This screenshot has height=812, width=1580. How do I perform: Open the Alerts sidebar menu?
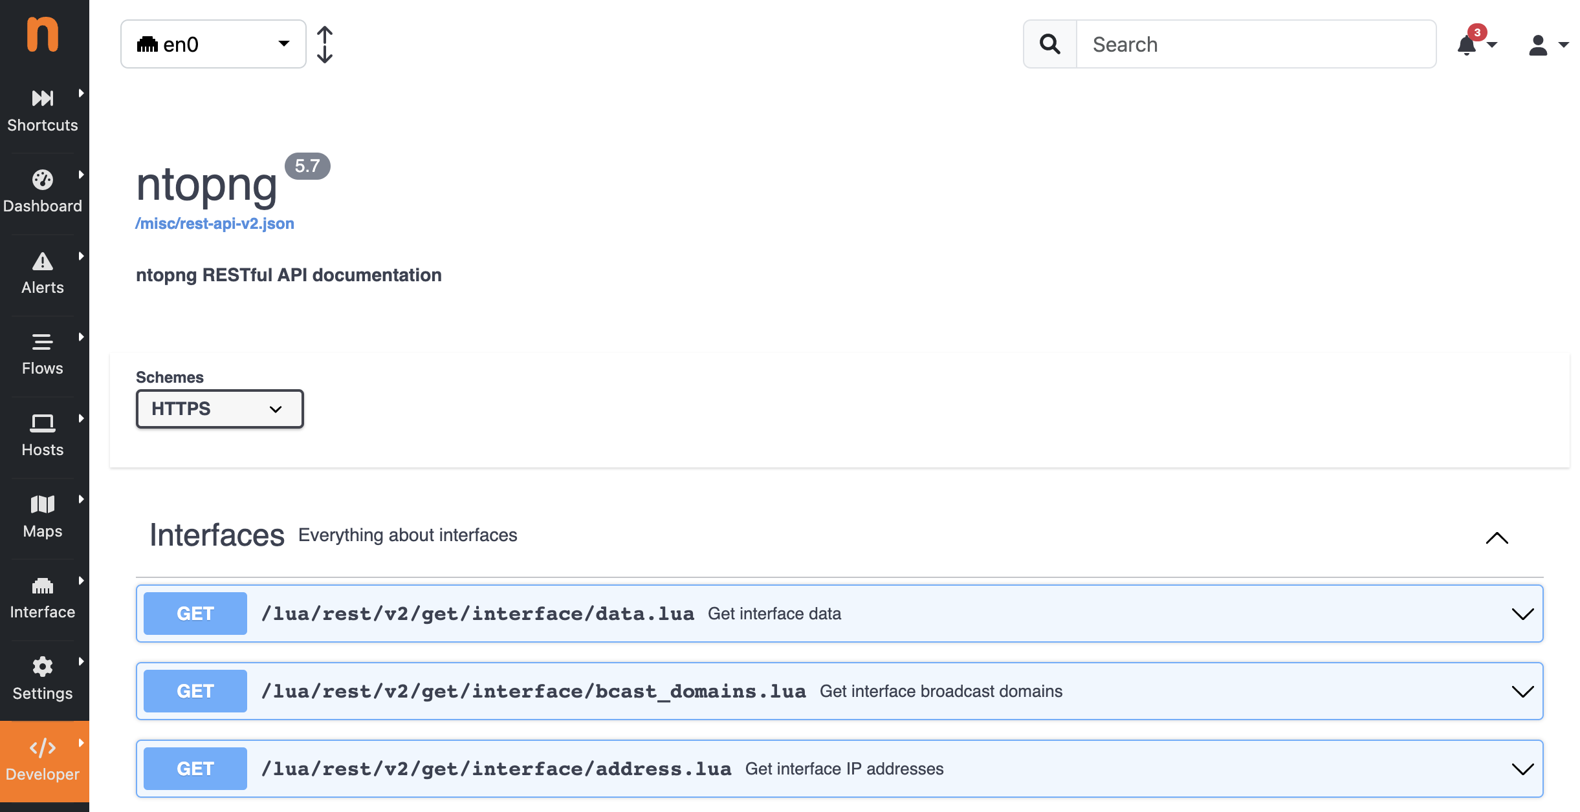[43, 273]
